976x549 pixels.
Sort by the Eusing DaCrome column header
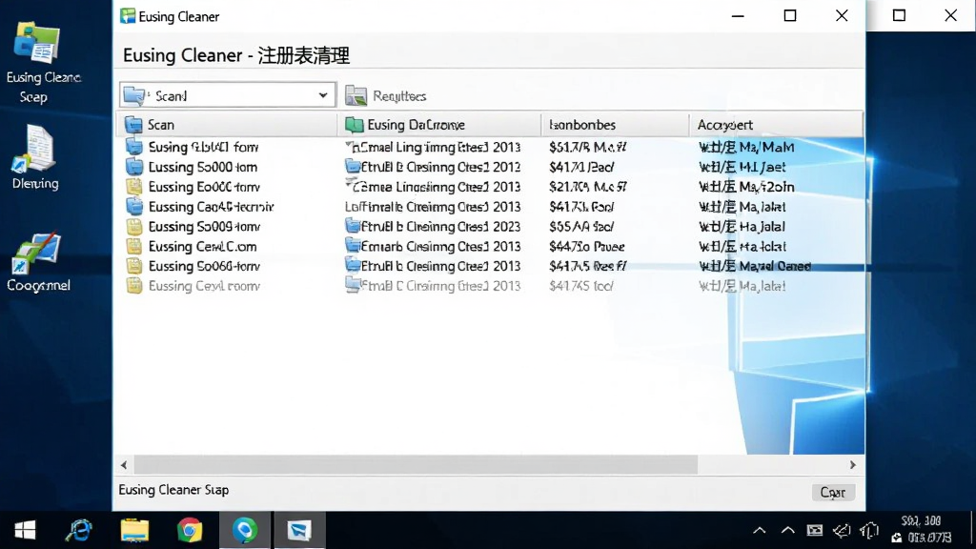[439, 125]
